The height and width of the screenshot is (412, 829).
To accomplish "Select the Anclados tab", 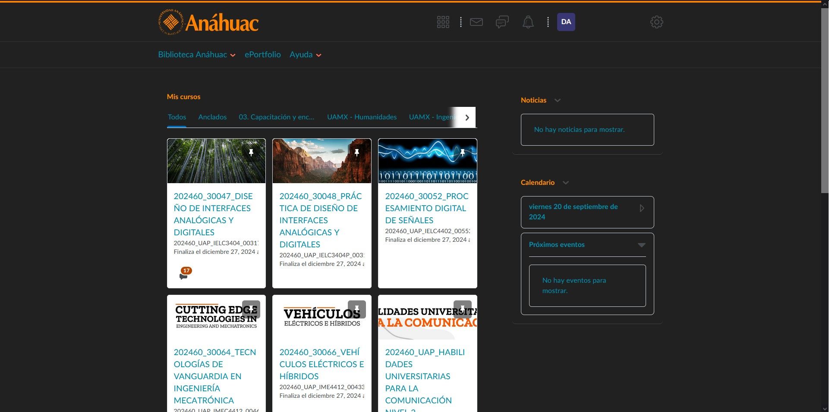I will pos(212,117).
